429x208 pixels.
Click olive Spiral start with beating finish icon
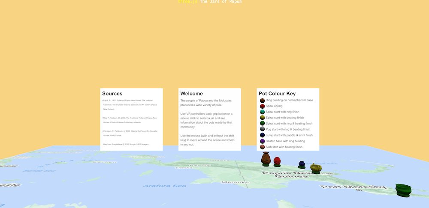[262, 118]
